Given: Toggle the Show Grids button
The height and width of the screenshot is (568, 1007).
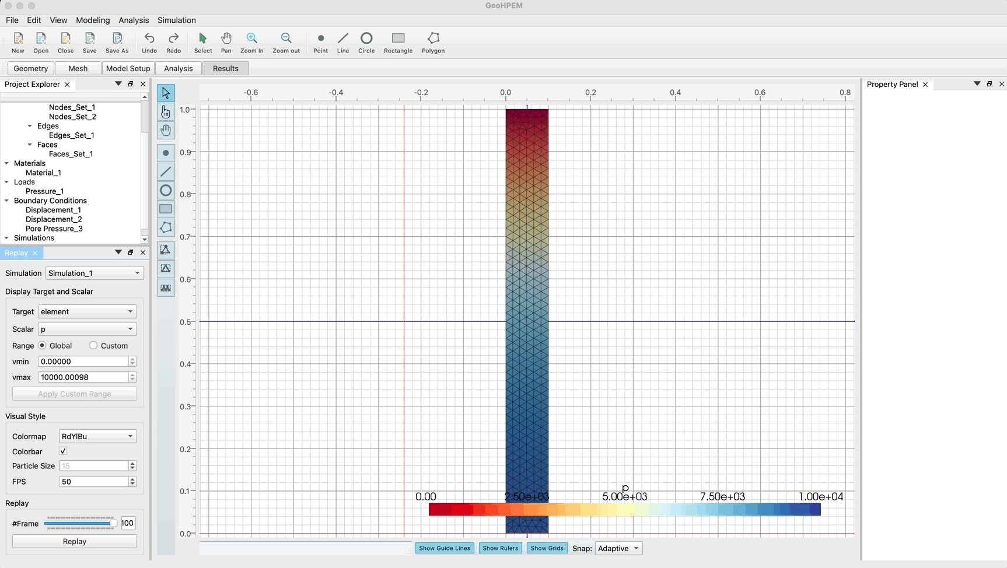Looking at the screenshot, I should coord(547,548).
